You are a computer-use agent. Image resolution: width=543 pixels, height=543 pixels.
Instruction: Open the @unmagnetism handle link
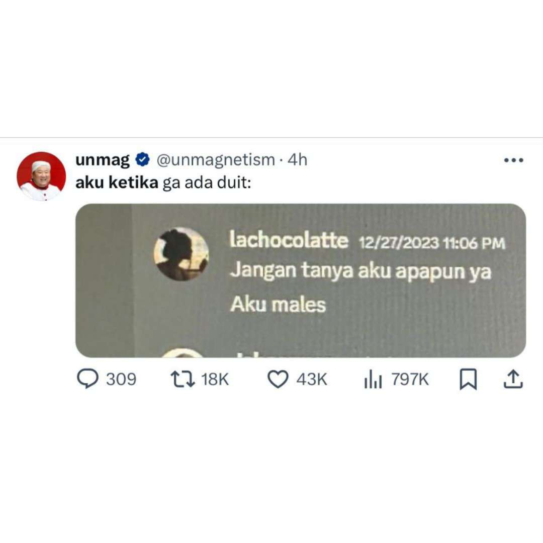pos(215,160)
